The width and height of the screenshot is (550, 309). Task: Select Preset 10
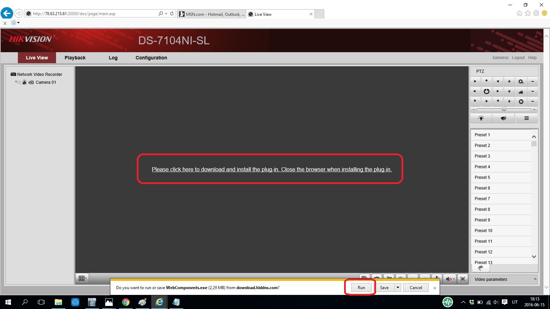coord(501,231)
